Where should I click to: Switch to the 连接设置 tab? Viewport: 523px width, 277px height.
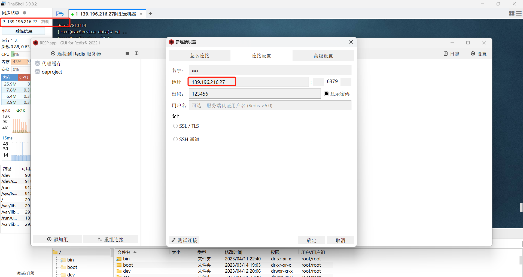(x=261, y=56)
